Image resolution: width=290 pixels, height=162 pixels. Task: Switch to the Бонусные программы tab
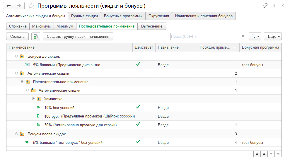pyautogui.click(x=123, y=16)
